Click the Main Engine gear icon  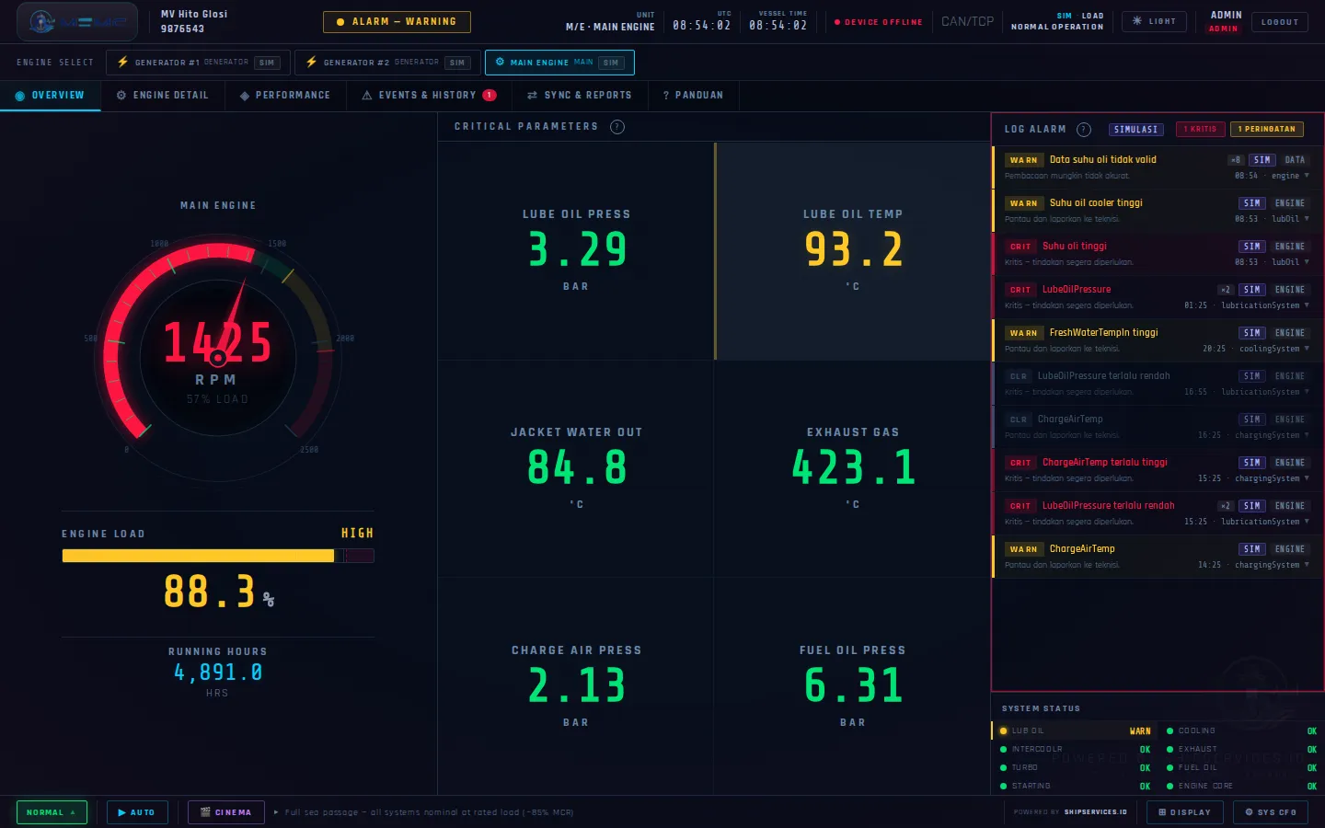tap(500, 62)
